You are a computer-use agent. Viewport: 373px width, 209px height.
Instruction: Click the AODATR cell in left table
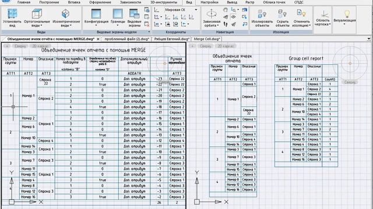pyautogui.click(x=135, y=74)
